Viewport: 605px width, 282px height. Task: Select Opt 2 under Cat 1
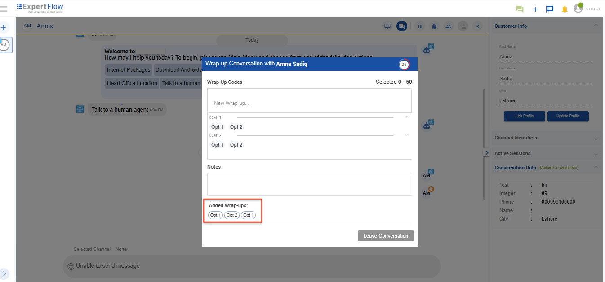point(236,127)
